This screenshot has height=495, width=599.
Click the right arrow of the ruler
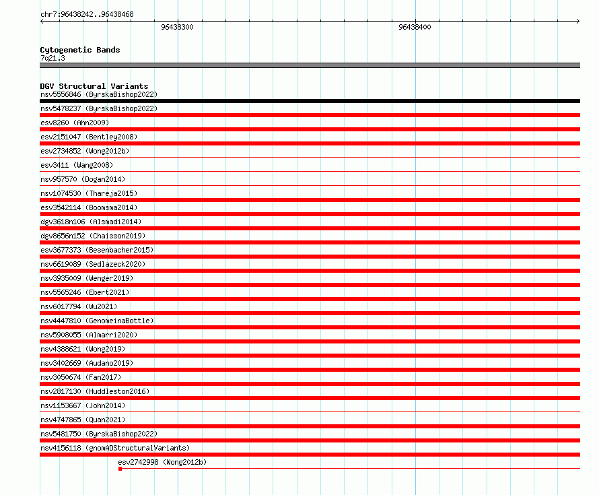578,22
